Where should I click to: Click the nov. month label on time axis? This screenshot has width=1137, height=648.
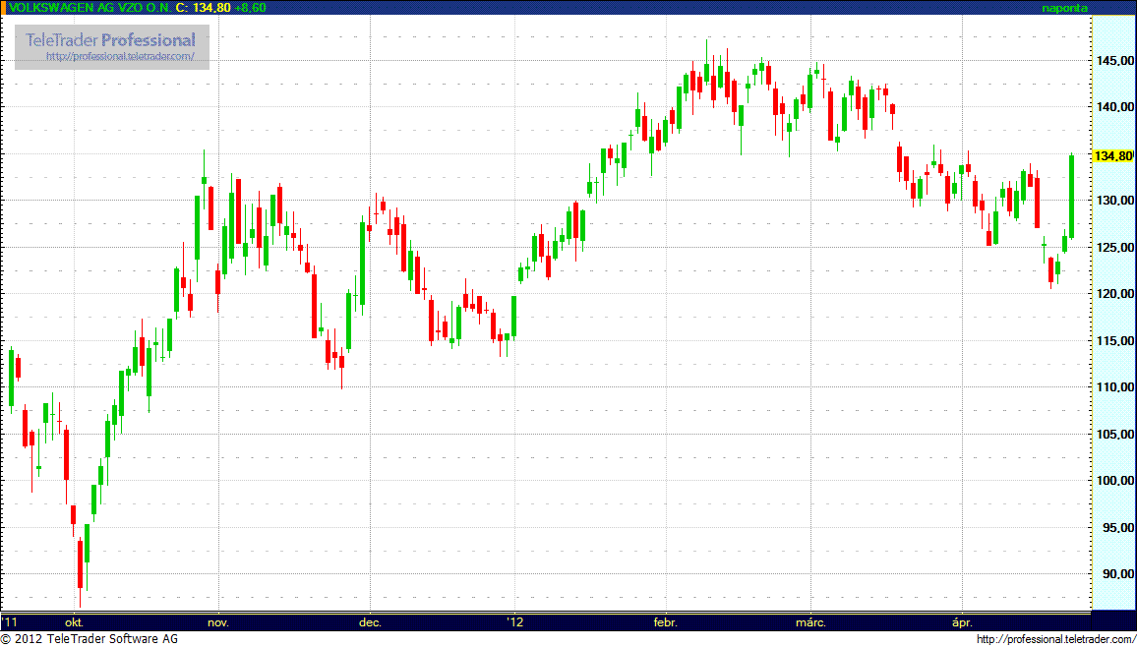(x=218, y=622)
